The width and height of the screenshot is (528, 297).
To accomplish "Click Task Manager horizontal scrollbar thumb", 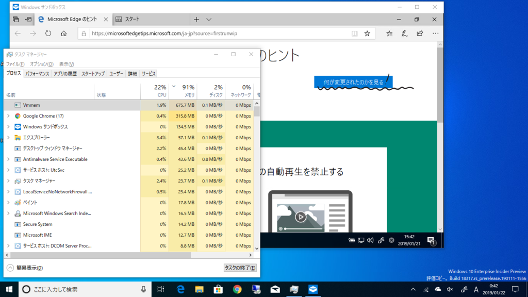I will click(101, 255).
